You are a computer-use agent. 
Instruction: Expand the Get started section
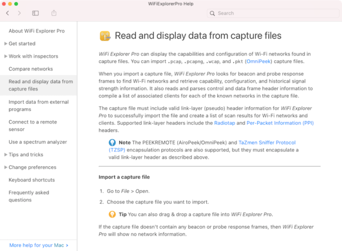pos(6,44)
